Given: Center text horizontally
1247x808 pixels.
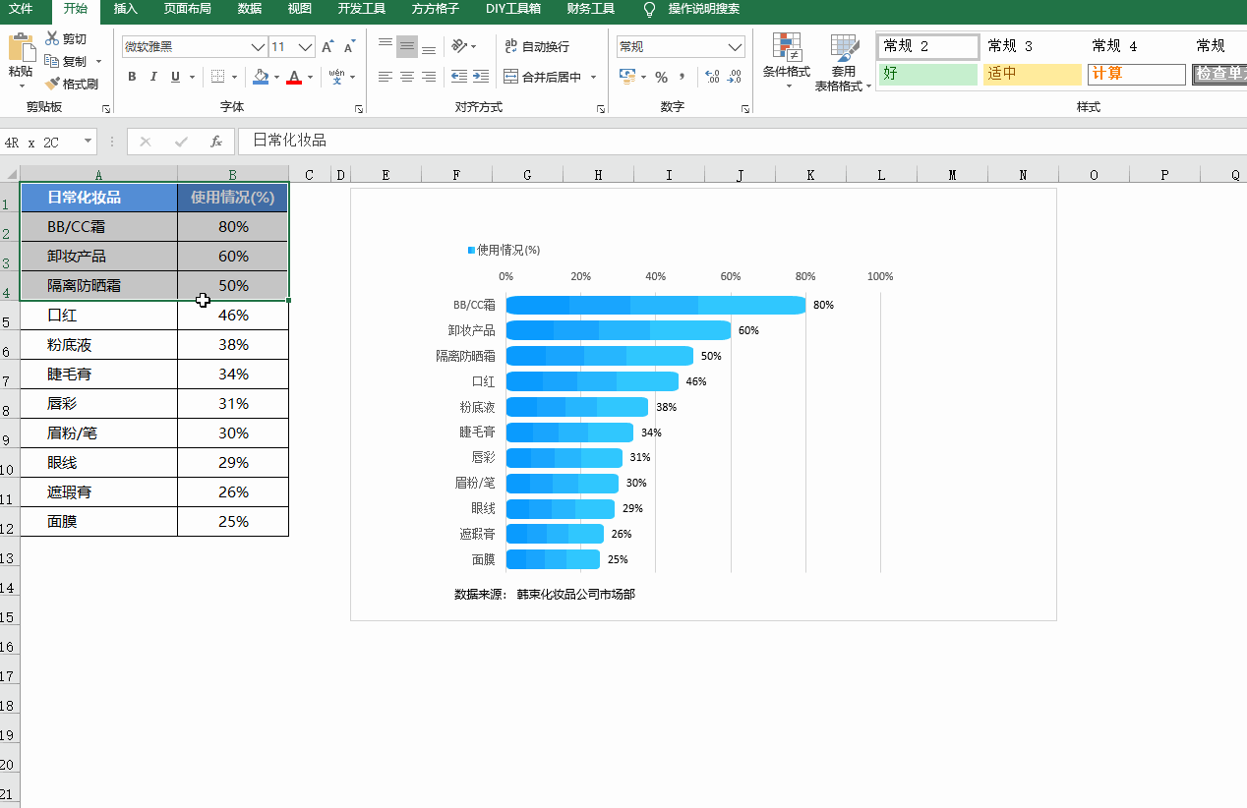Looking at the screenshot, I should click(x=407, y=77).
